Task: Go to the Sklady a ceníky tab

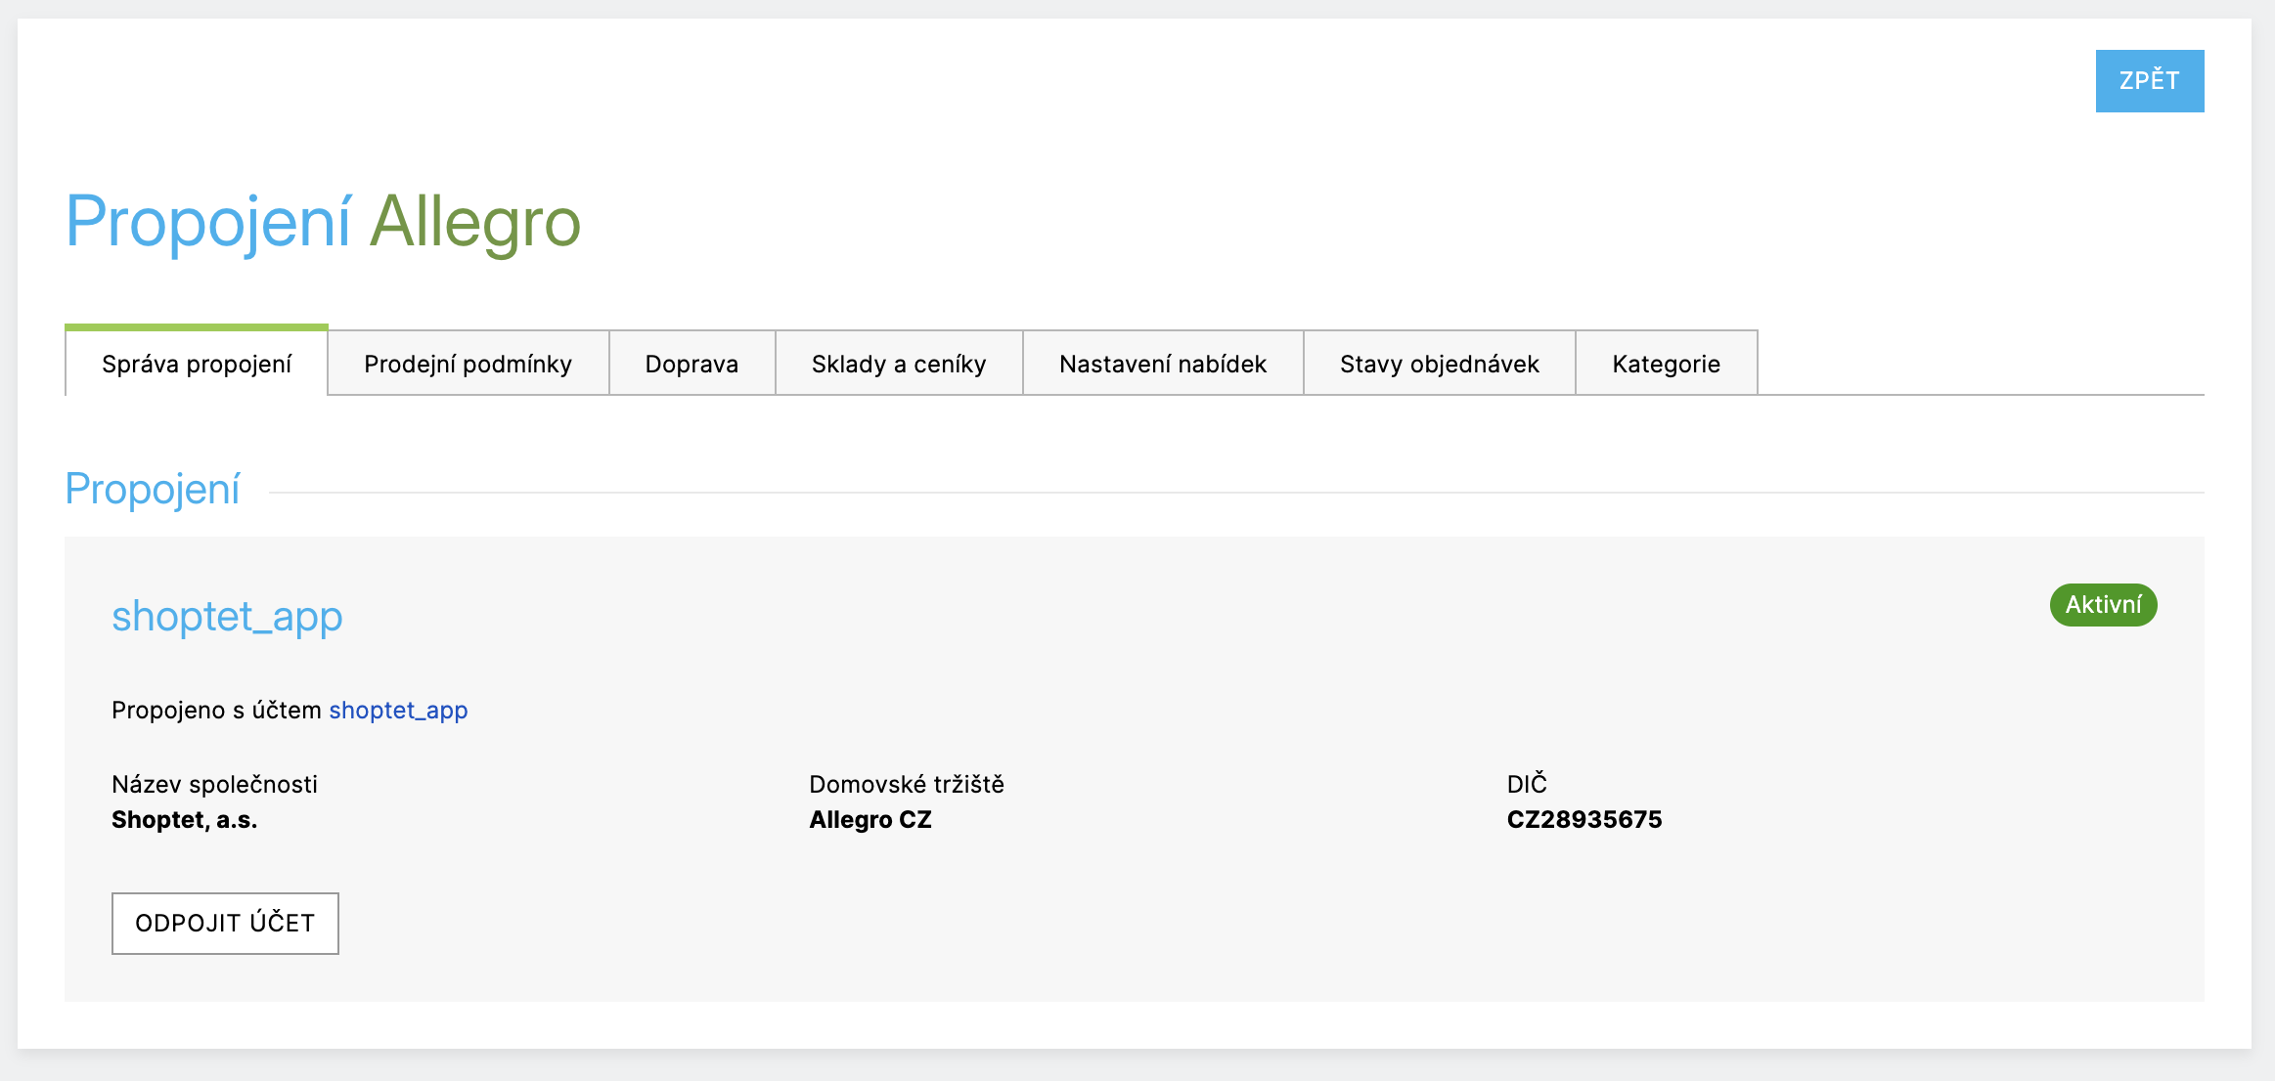Action: click(898, 364)
